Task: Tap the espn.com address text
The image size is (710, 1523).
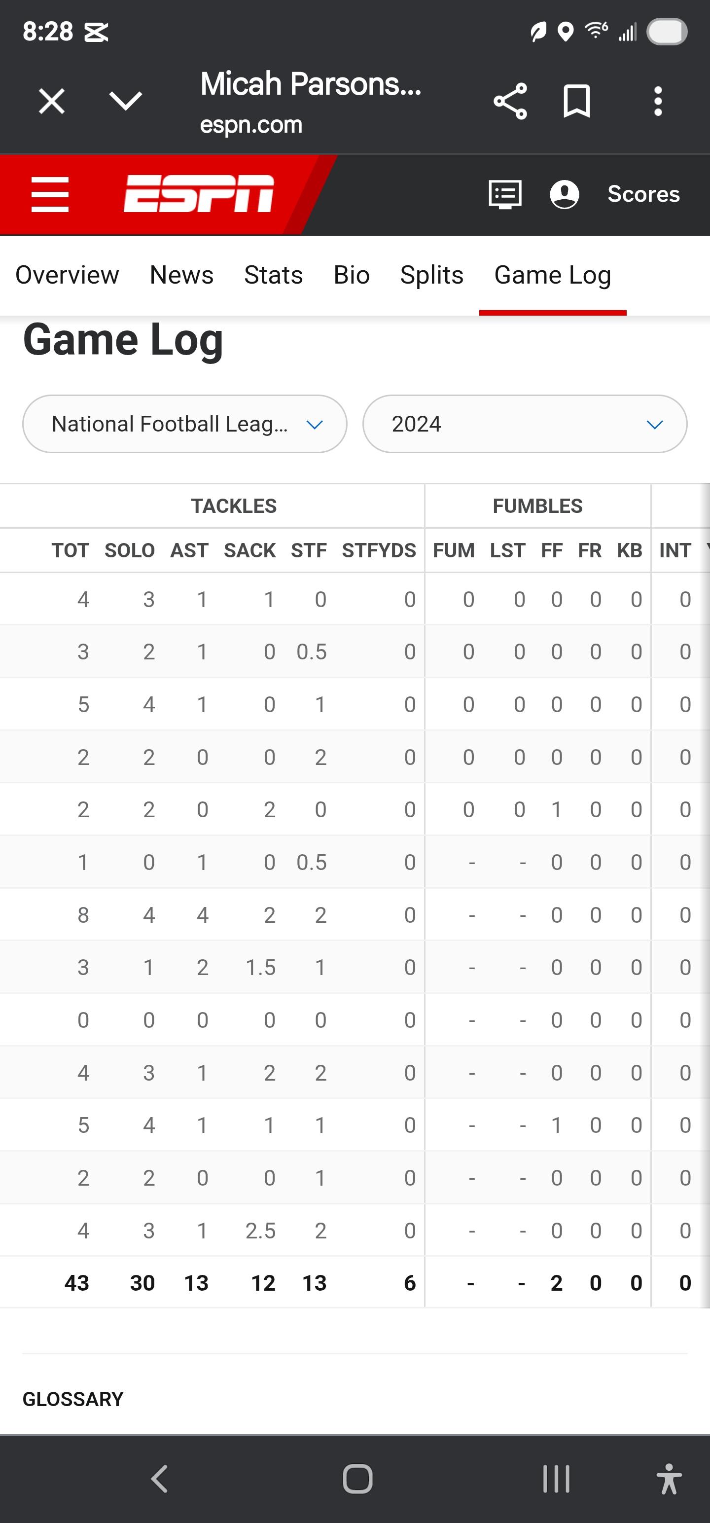Action: [x=250, y=125]
